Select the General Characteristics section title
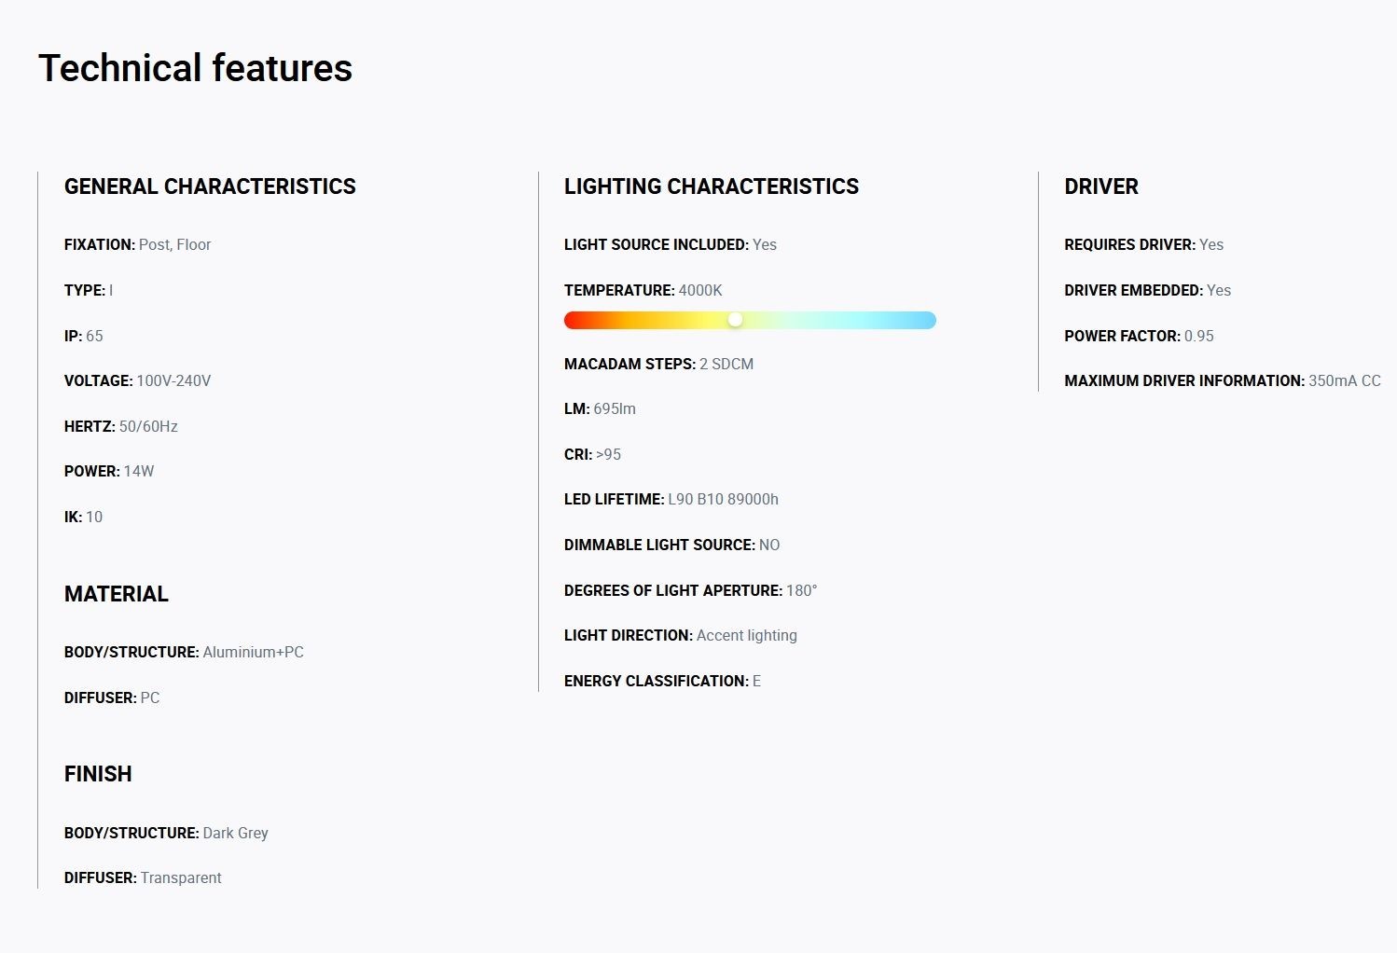Screen dimensions: 1397x953 (210, 186)
